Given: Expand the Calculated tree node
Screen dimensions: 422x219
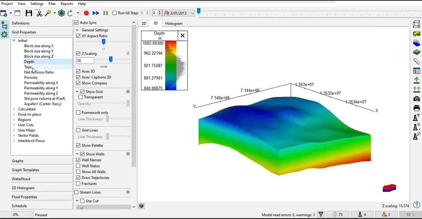Looking at the screenshot, I should point(14,109).
